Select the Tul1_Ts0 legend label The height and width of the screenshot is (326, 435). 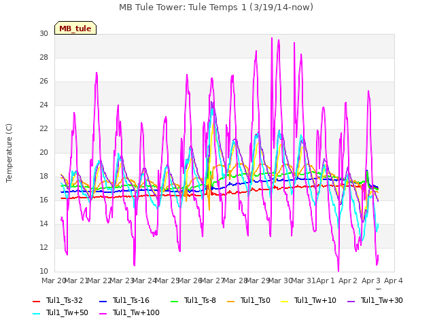pyautogui.click(x=256, y=300)
